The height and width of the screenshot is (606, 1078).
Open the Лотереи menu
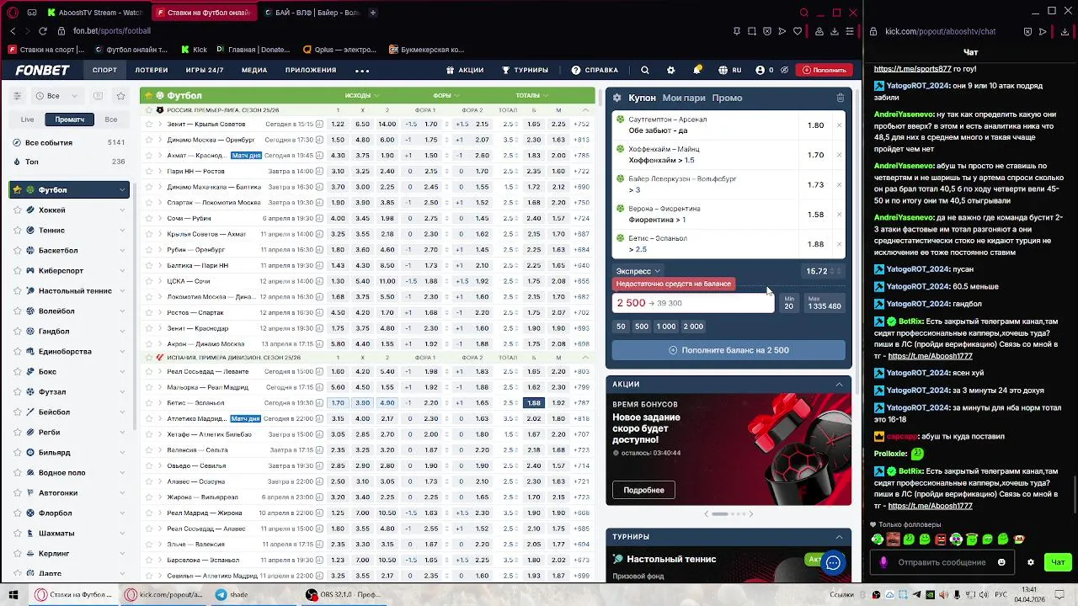(152, 70)
